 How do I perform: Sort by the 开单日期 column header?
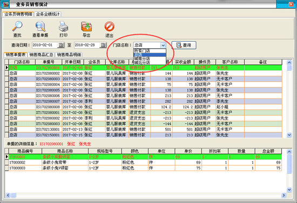pyautogui.click(x=73, y=62)
